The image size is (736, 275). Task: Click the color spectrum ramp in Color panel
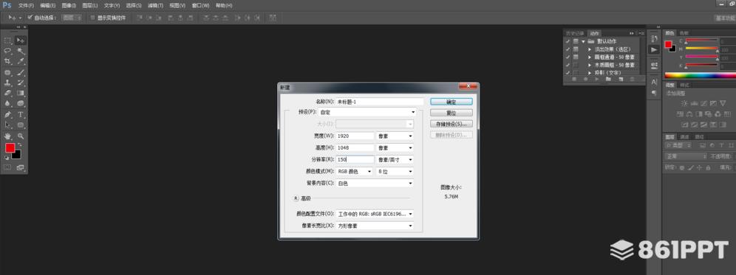700,75
